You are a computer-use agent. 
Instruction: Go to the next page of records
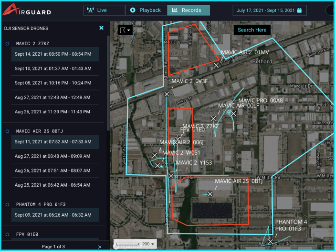click(x=100, y=247)
